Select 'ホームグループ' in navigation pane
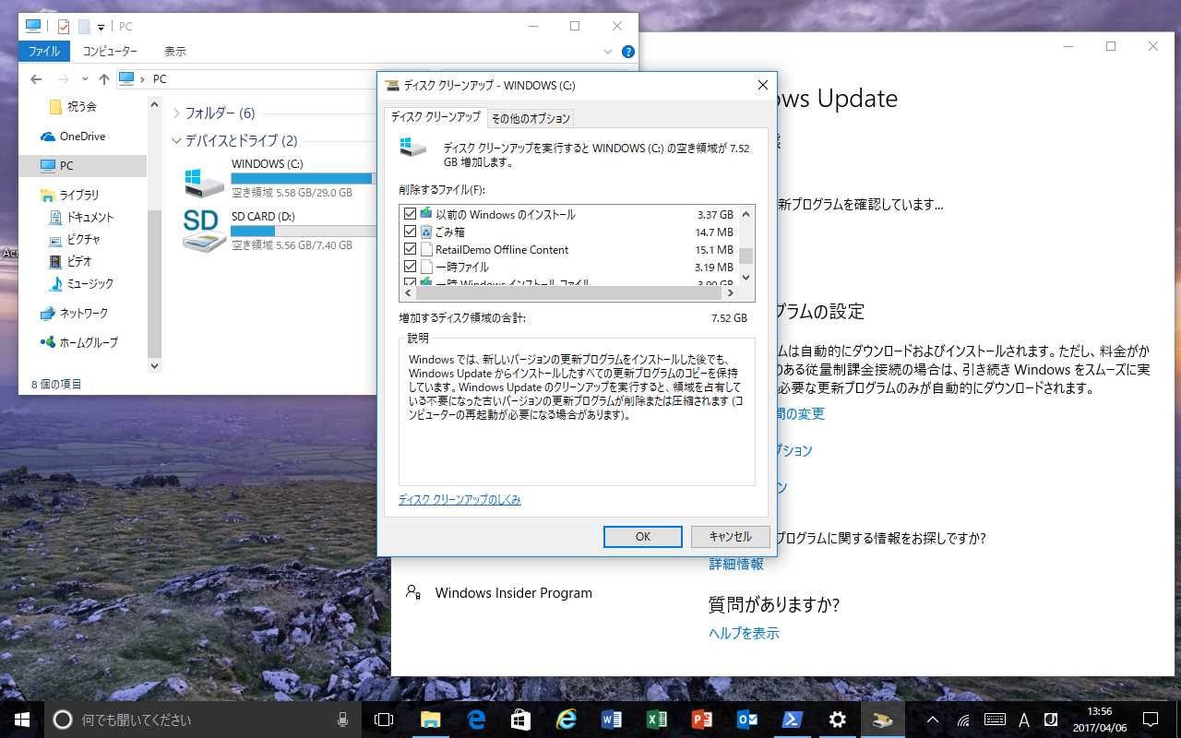Screen dimensions: 1181x738 (89, 342)
